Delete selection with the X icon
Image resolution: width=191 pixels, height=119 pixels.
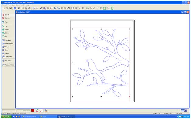tap(51, 8)
